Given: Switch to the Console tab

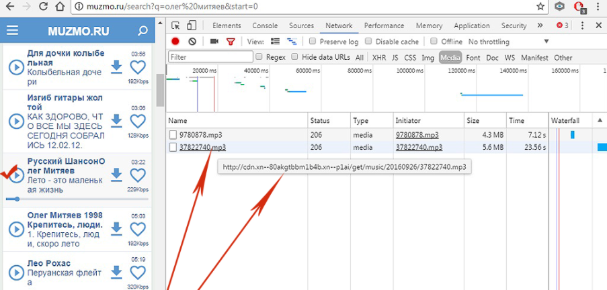Looking at the screenshot, I should [265, 26].
